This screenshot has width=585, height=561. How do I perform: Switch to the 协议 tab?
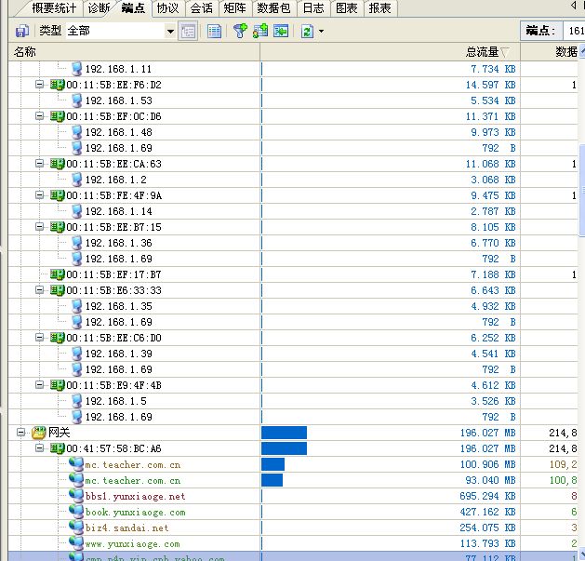[x=167, y=8]
